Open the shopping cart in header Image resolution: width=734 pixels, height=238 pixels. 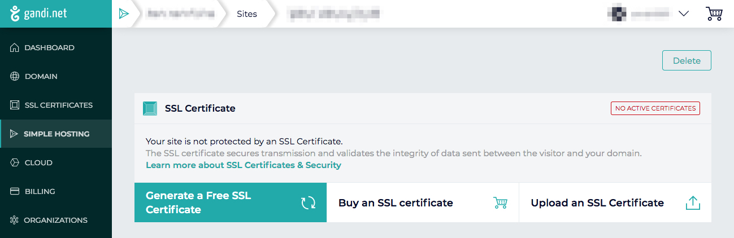click(714, 14)
